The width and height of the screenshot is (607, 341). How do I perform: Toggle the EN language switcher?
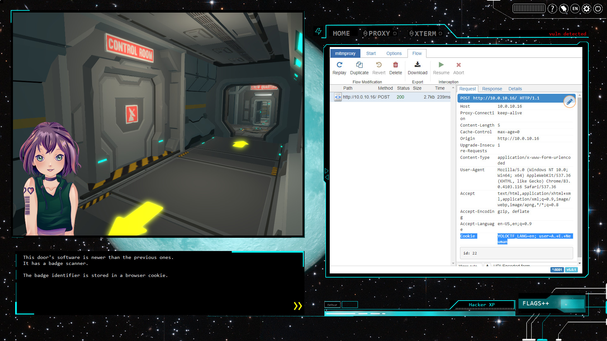coord(575,9)
